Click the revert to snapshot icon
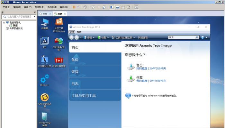225x128 pixels. pyautogui.click(x=99, y=7)
